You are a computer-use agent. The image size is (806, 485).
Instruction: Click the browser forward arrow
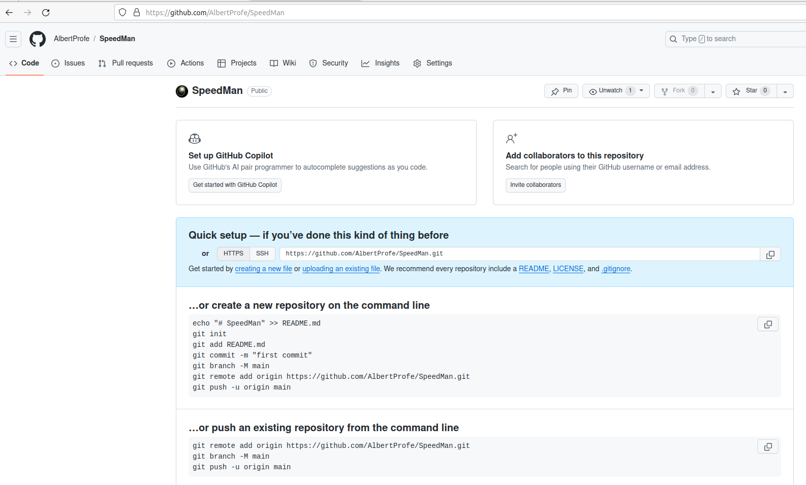point(27,13)
